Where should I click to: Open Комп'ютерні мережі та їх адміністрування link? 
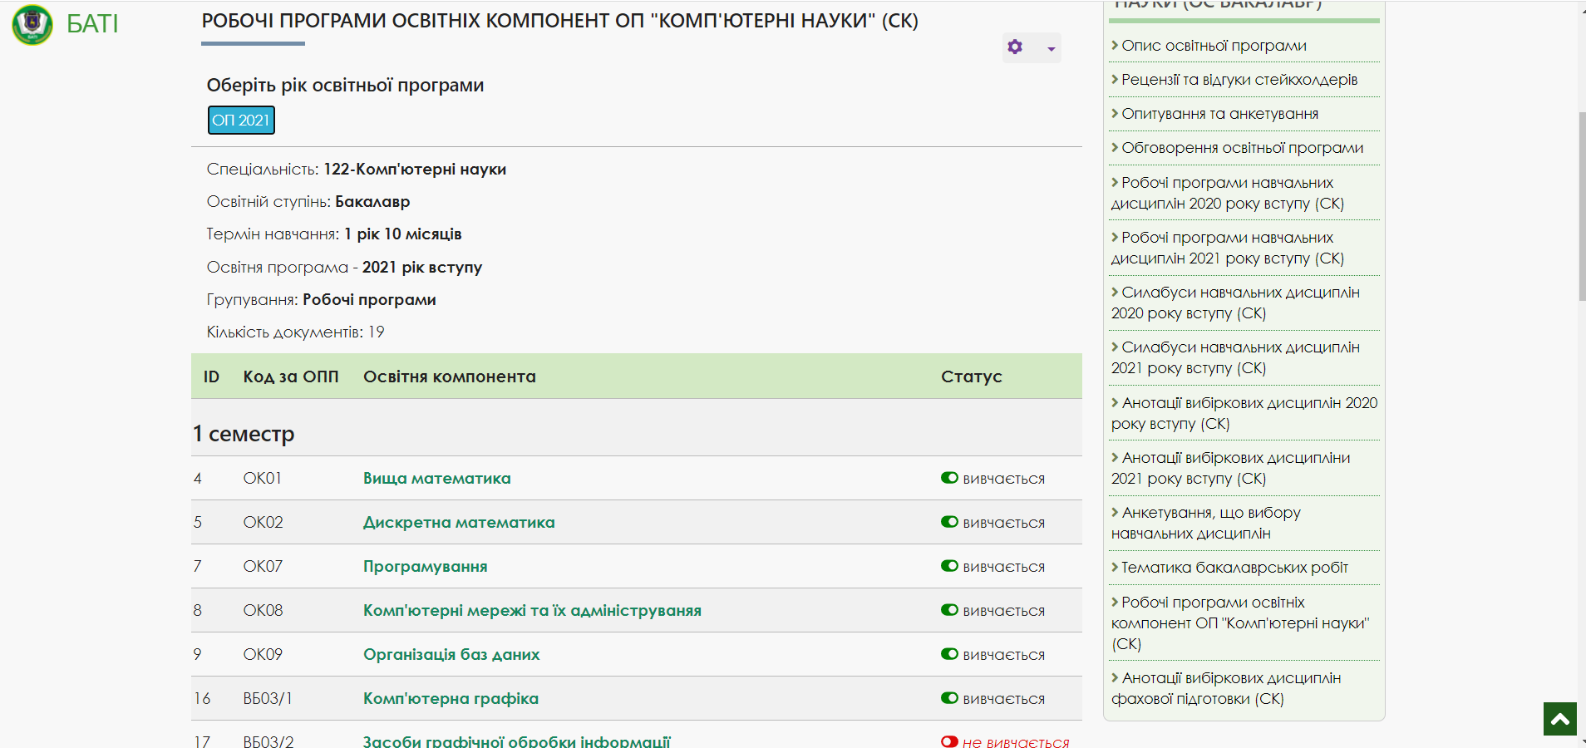pos(532,610)
